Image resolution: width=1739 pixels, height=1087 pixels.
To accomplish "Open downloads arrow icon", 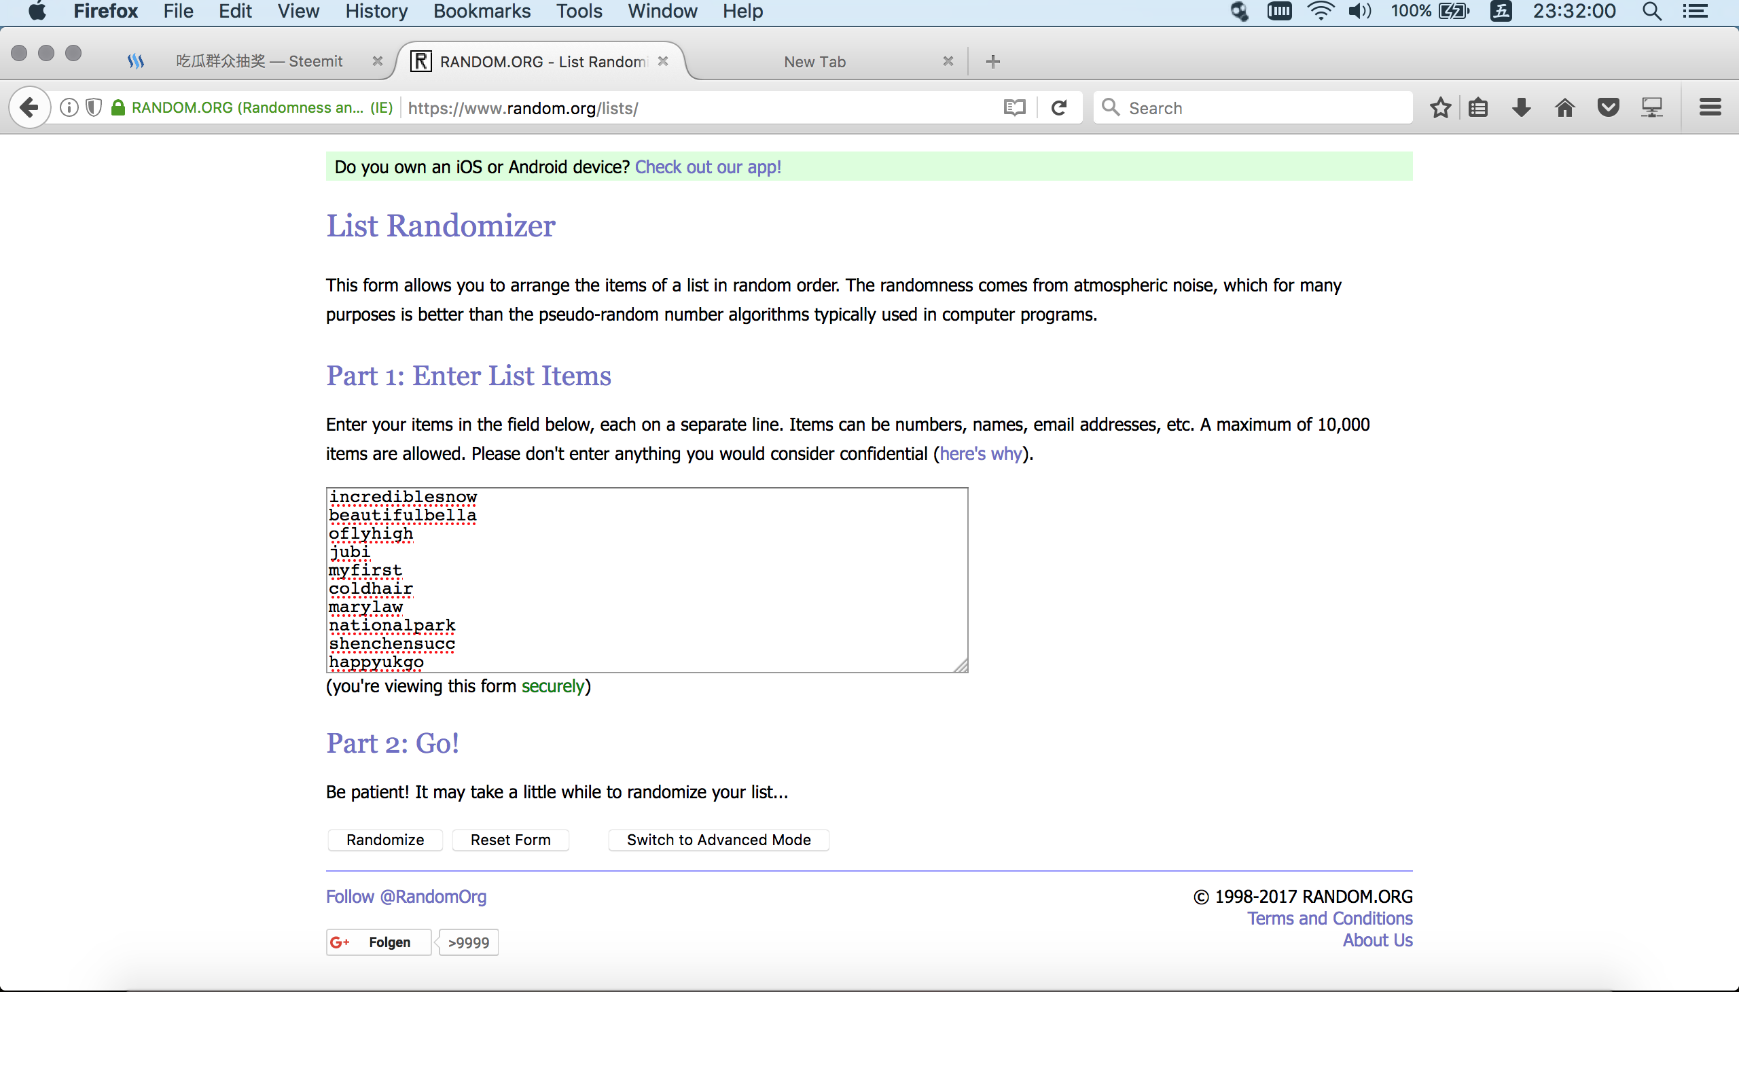I will [x=1521, y=108].
